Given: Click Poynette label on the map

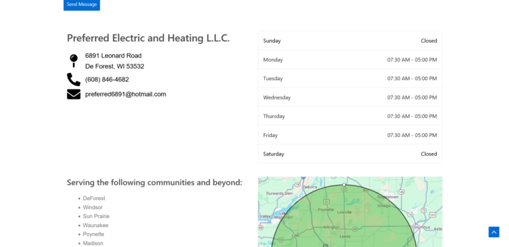Looking at the screenshot, I should (326, 210).
